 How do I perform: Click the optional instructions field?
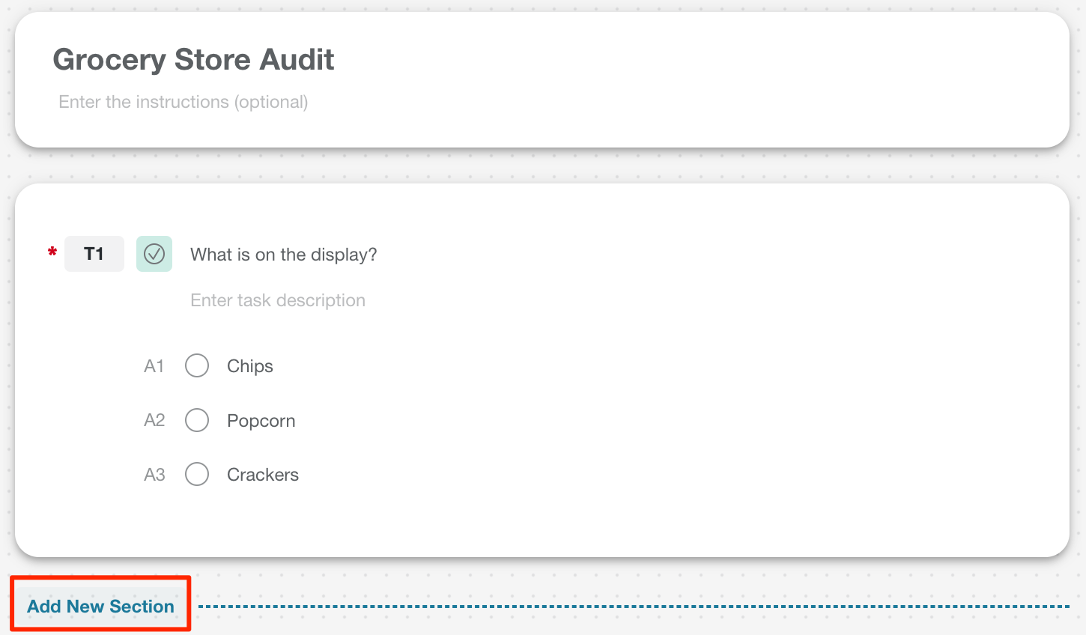point(183,102)
